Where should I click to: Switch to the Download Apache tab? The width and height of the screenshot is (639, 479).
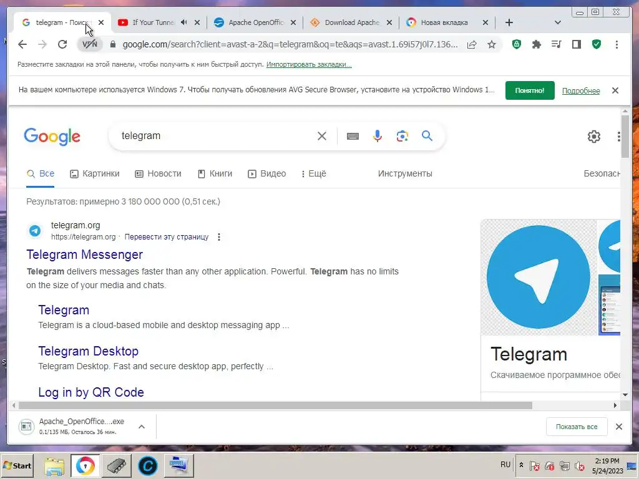coord(352,22)
